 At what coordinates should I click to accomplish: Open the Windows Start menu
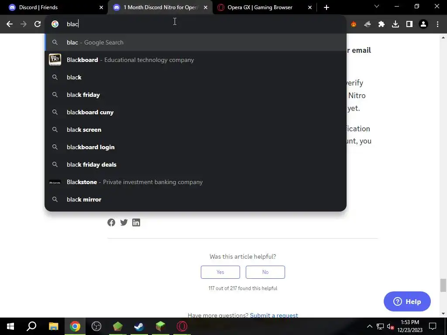point(10,326)
